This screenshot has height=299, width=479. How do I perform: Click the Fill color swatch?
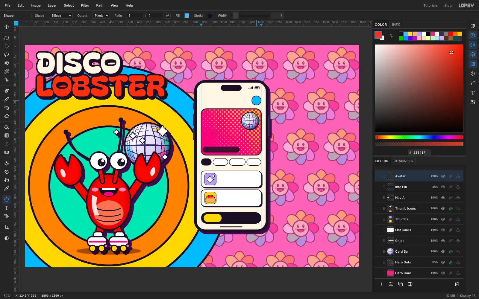[x=187, y=16]
